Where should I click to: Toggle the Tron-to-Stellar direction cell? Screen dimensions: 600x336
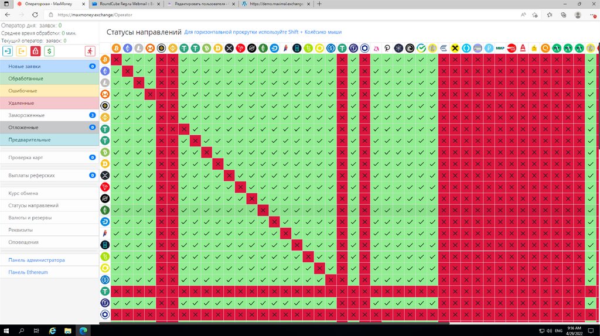click(x=252, y=187)
